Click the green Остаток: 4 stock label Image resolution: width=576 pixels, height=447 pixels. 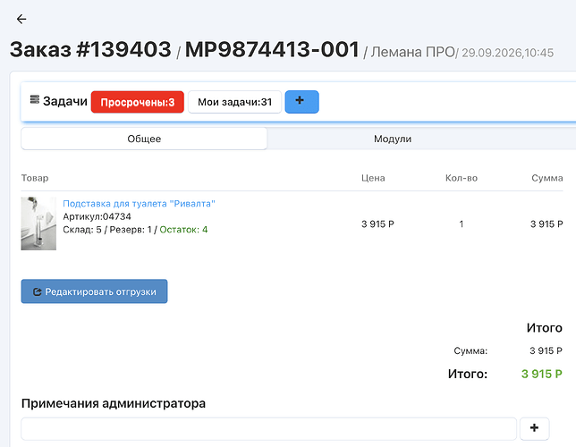183,230
